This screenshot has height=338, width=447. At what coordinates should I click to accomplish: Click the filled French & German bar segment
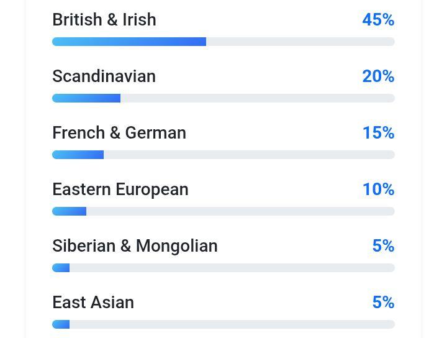click(78, 155)
